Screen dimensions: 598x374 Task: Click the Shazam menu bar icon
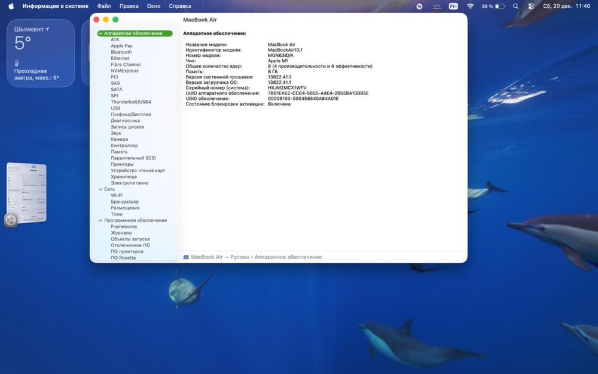(x=419, y=6)
